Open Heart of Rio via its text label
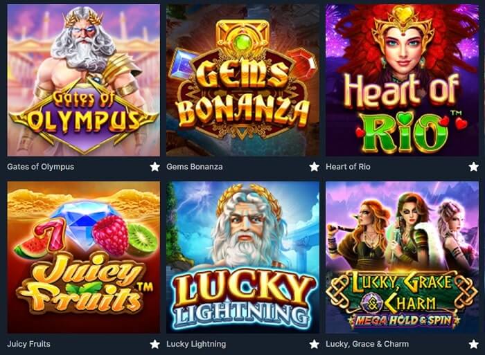This screenshot has width=485, height=355. tap(348, 167)
